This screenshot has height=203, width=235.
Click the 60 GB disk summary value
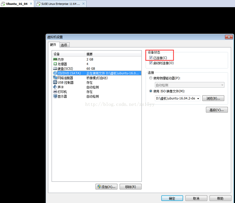click(x=91, y=69)
